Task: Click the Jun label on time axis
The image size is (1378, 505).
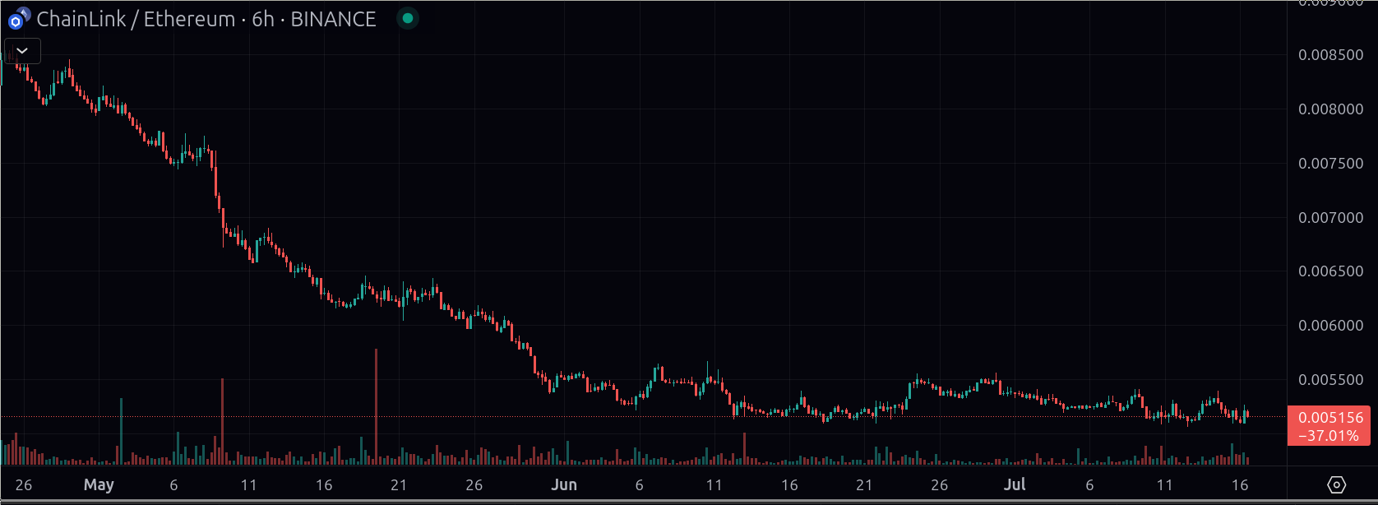Action: [564, 484]
